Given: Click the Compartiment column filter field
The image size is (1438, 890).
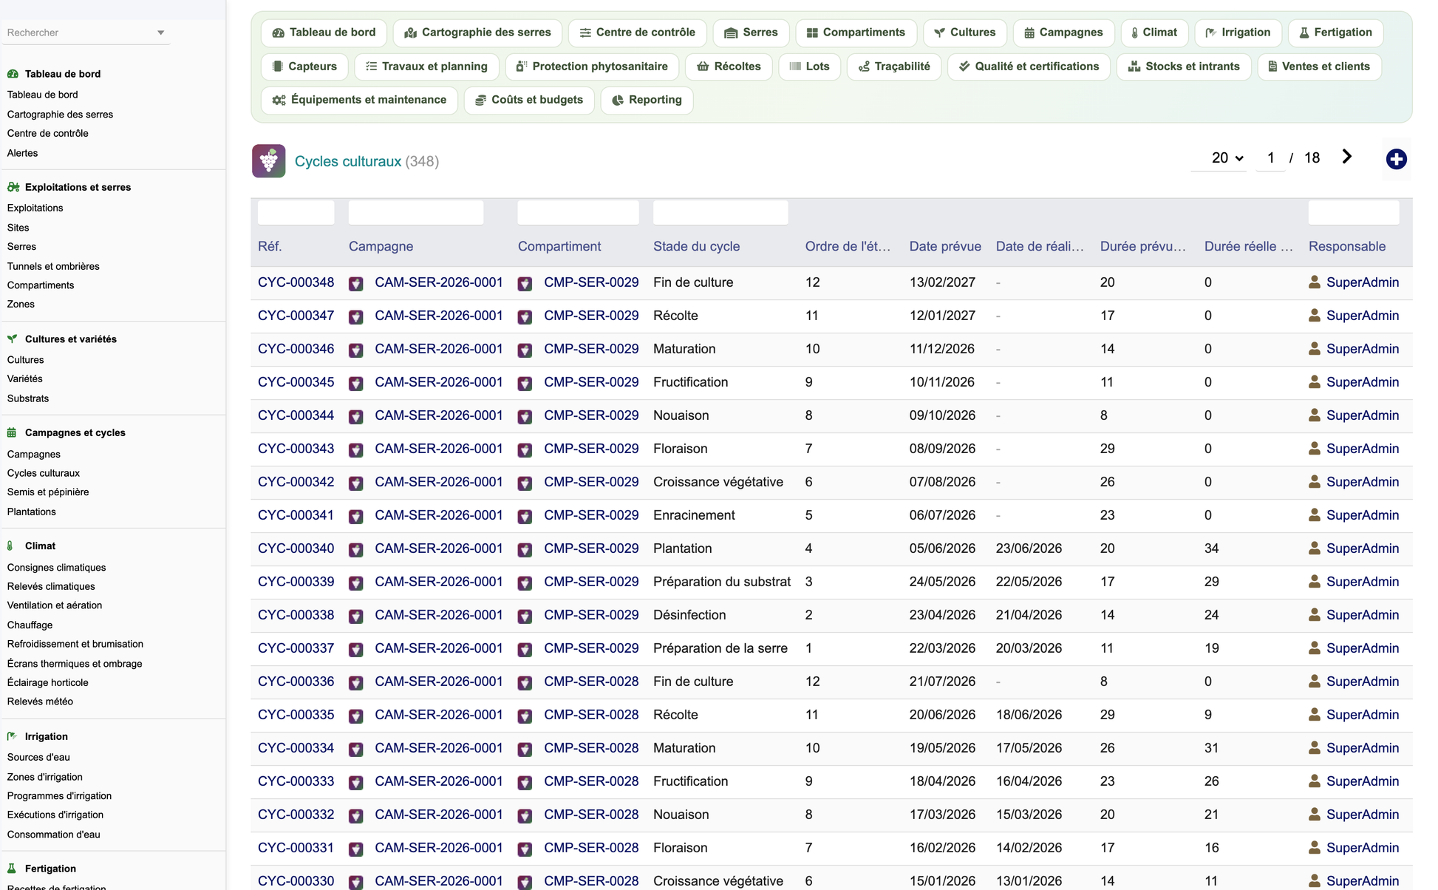Looking at the screenshot, I should [578, 212].
